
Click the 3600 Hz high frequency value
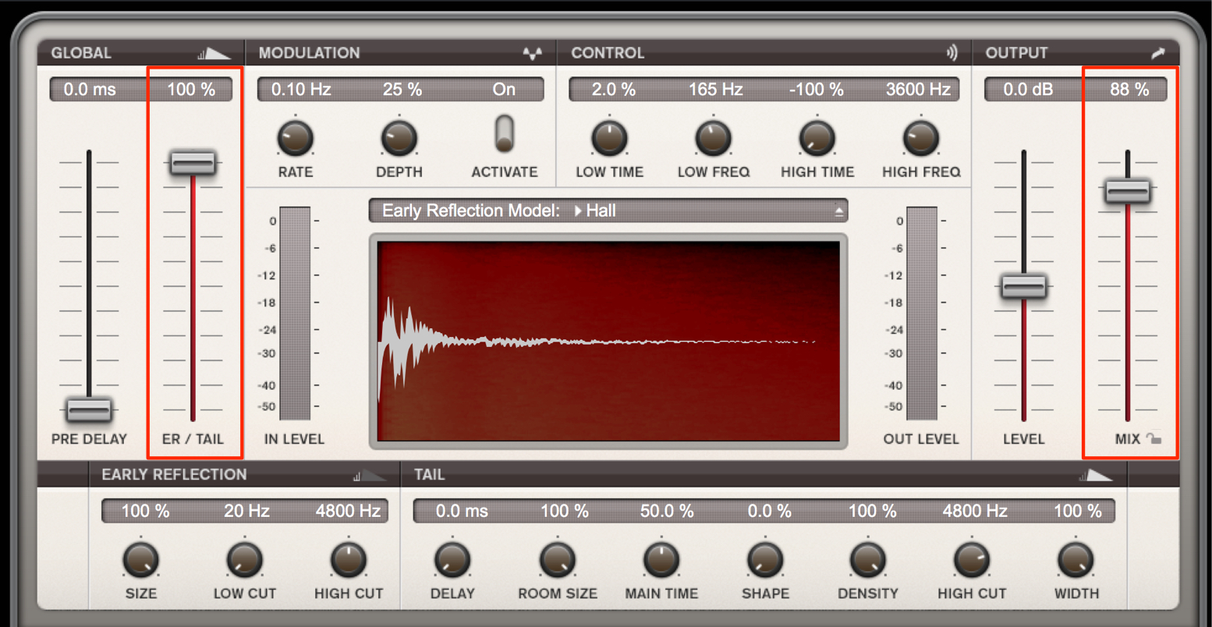coord(918,90)
